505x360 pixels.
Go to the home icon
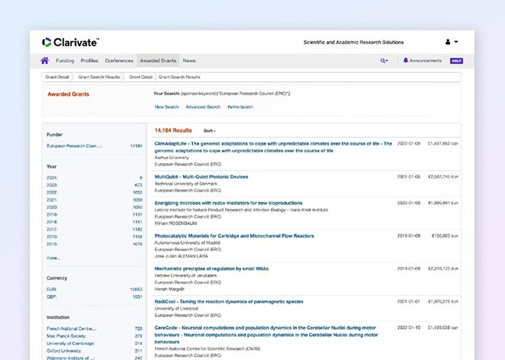(45, 61)
